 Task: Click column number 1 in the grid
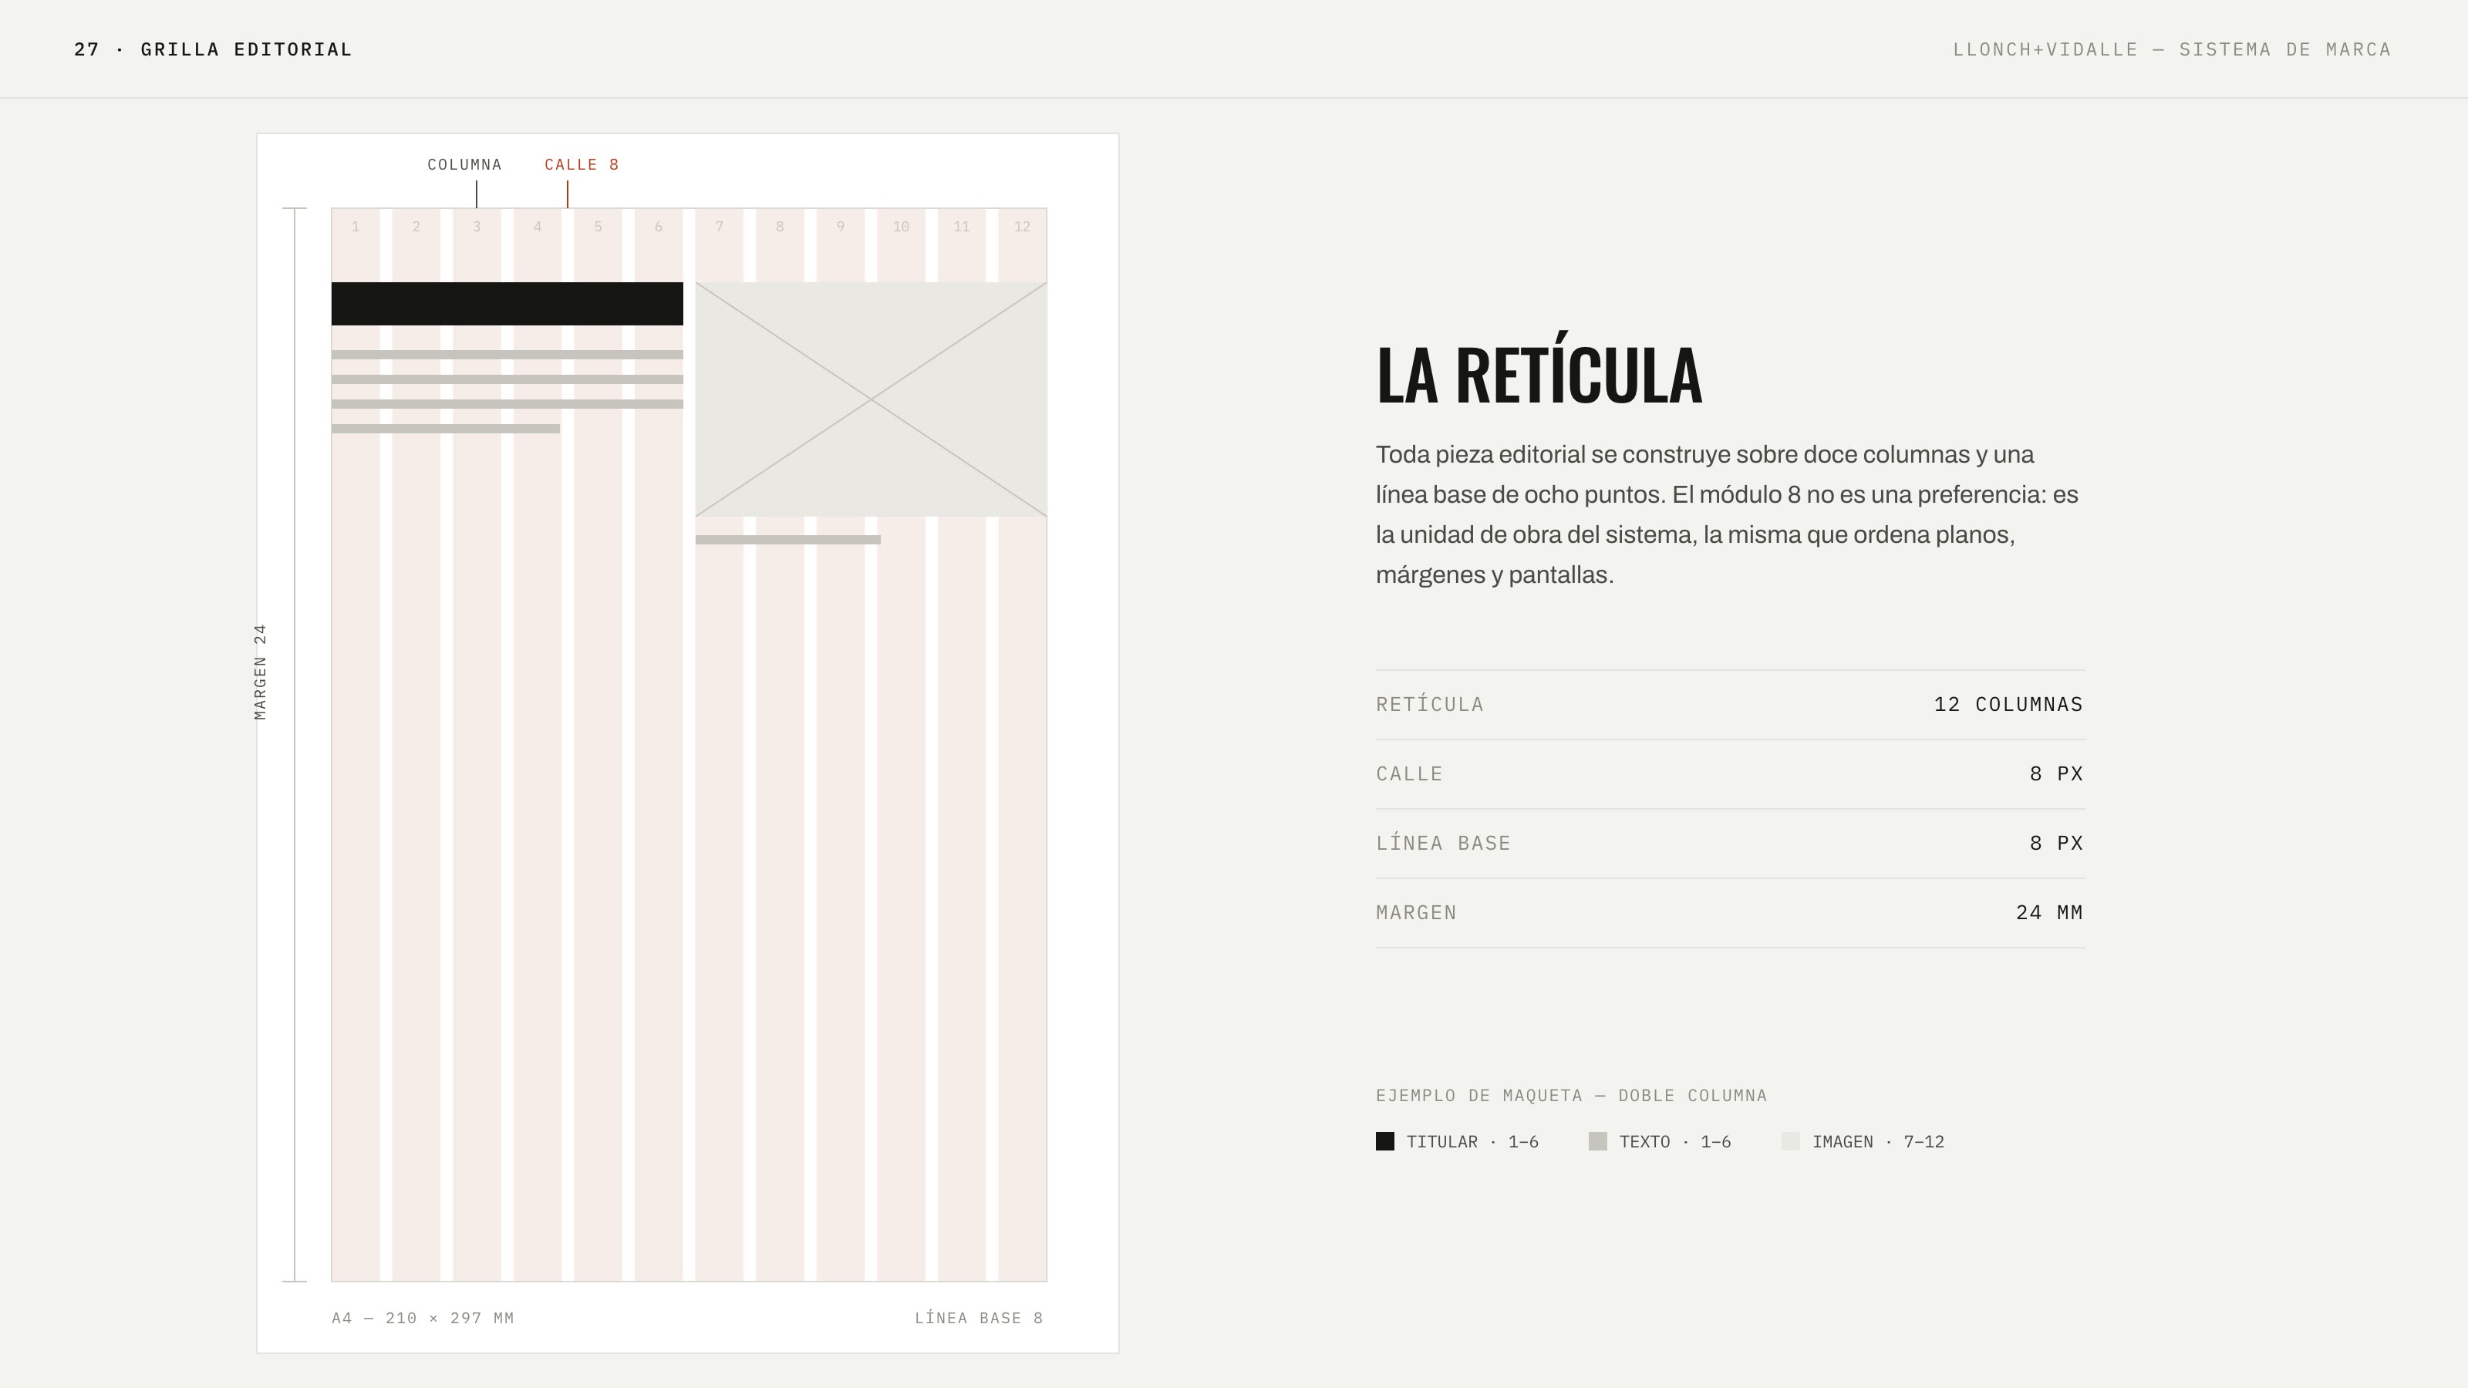[356, 227]
